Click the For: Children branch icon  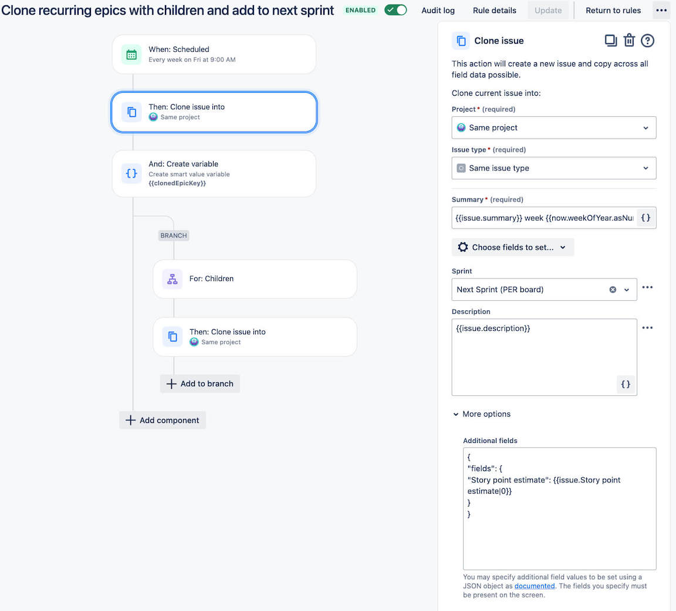pyautogui.click(x=173, y=279)
